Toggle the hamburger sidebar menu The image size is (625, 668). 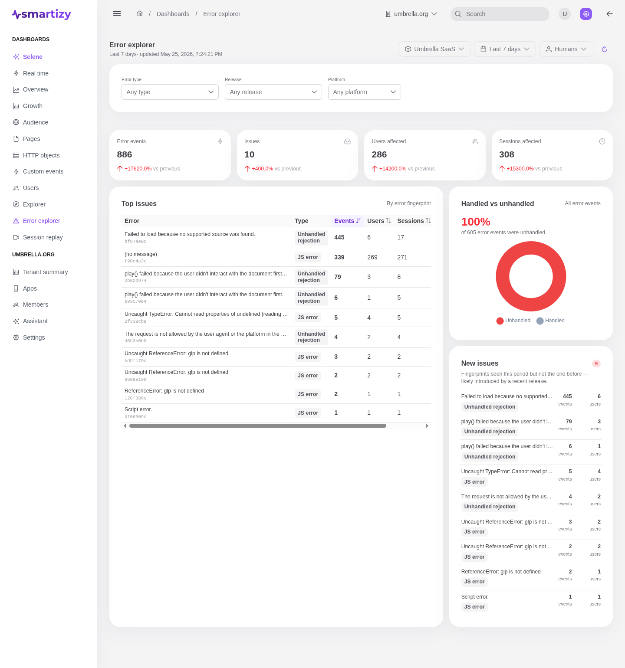tap(117, 14)
